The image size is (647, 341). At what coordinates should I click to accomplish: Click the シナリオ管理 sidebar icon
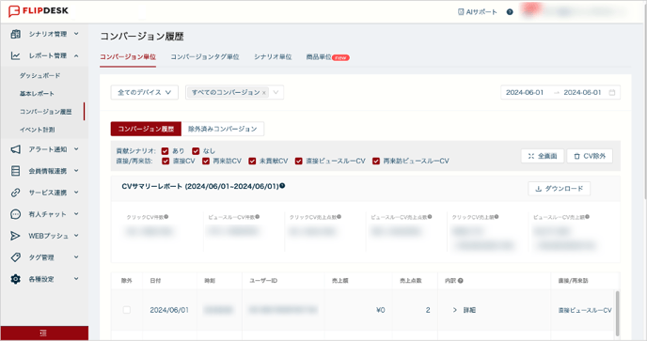[x=16, y=34]
